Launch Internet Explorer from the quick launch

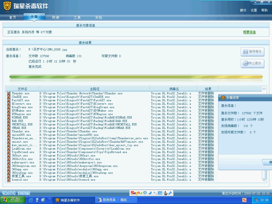31,200
